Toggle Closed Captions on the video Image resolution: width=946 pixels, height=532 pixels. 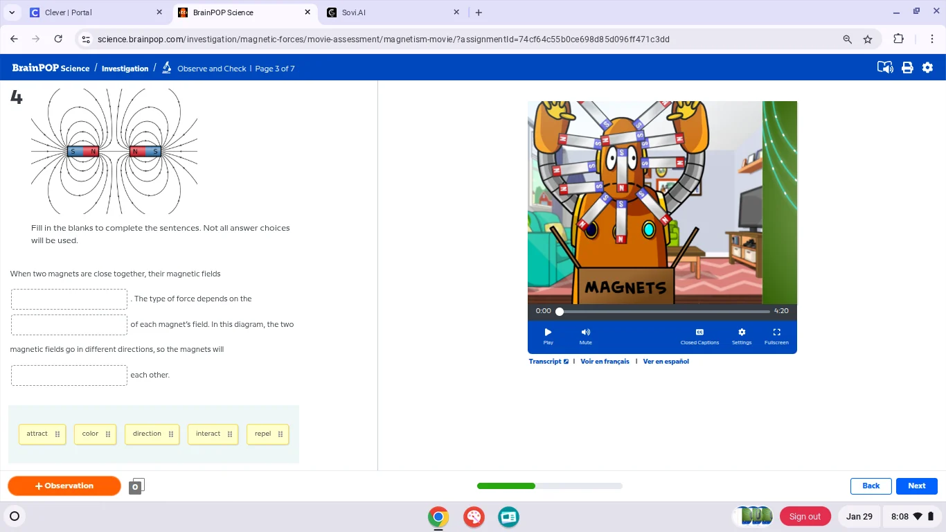coord(699,335)
